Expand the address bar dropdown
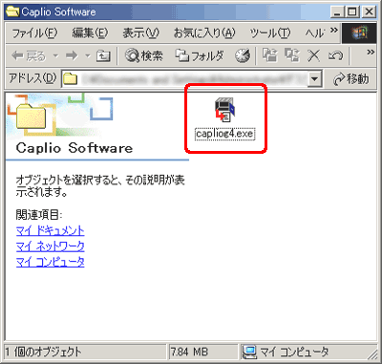 314,78
